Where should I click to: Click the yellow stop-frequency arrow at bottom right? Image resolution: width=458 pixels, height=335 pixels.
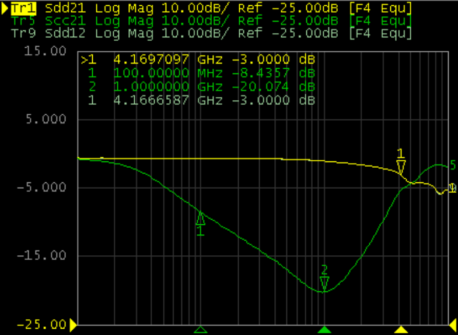453,324
